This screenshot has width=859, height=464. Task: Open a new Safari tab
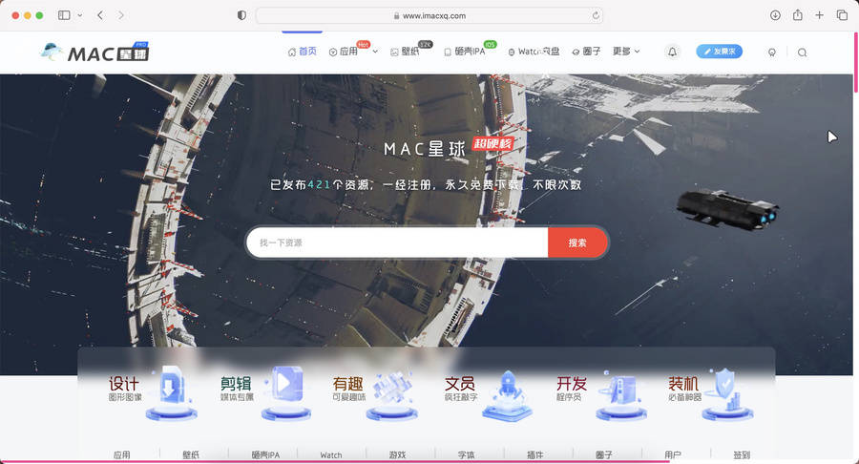(x=819, y=15)
